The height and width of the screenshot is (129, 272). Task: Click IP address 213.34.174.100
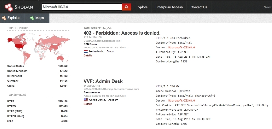coord(93,37)
